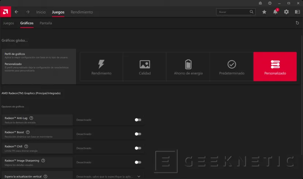
Task: Enable the Radeon Boost toggle
Action: tap(138, 134)
